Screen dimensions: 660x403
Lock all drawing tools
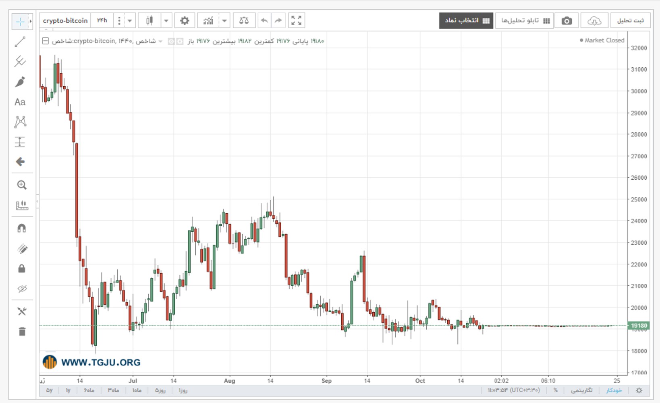[x=22, y=268]
